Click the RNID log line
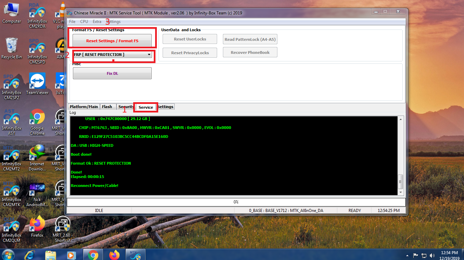 (x=124, y=137)
